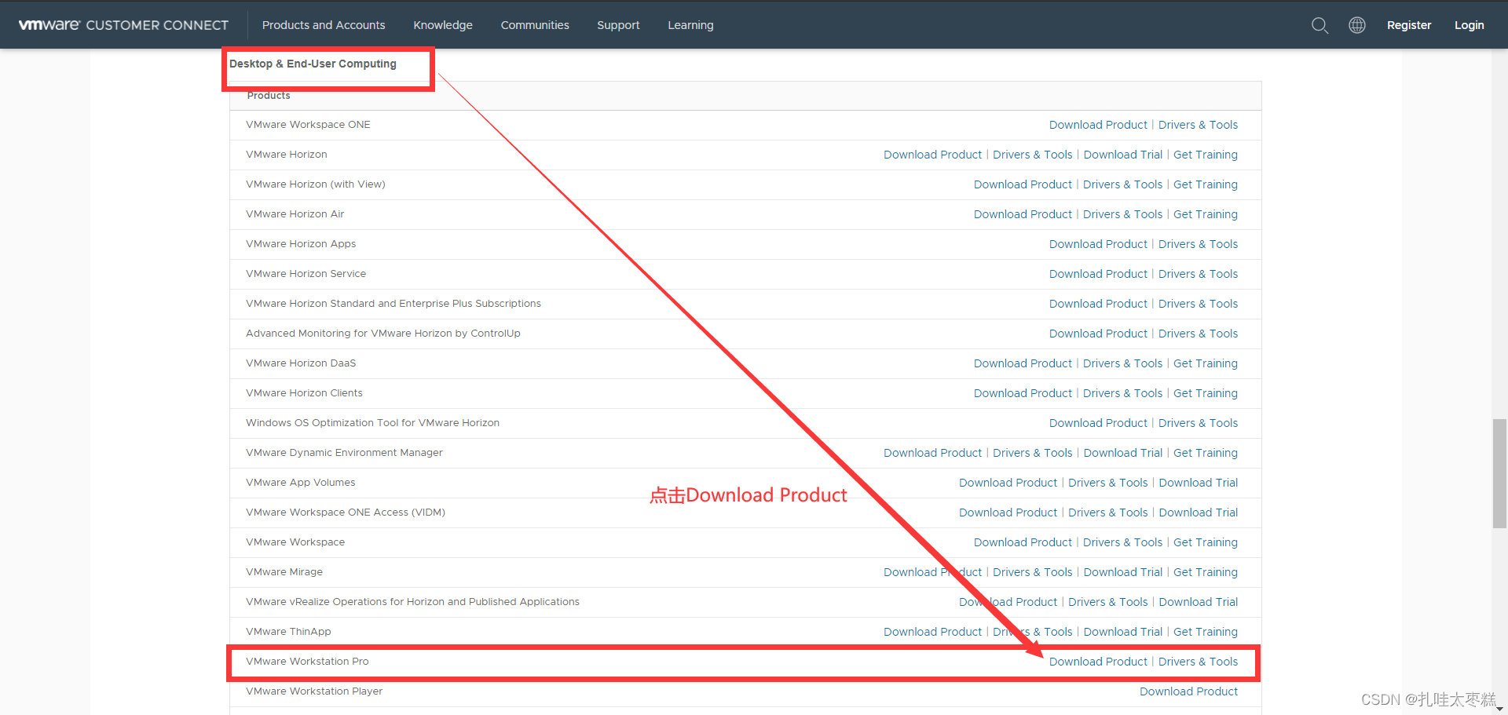Download Product for VMware Horizon Clients

tap(1023, 393)
